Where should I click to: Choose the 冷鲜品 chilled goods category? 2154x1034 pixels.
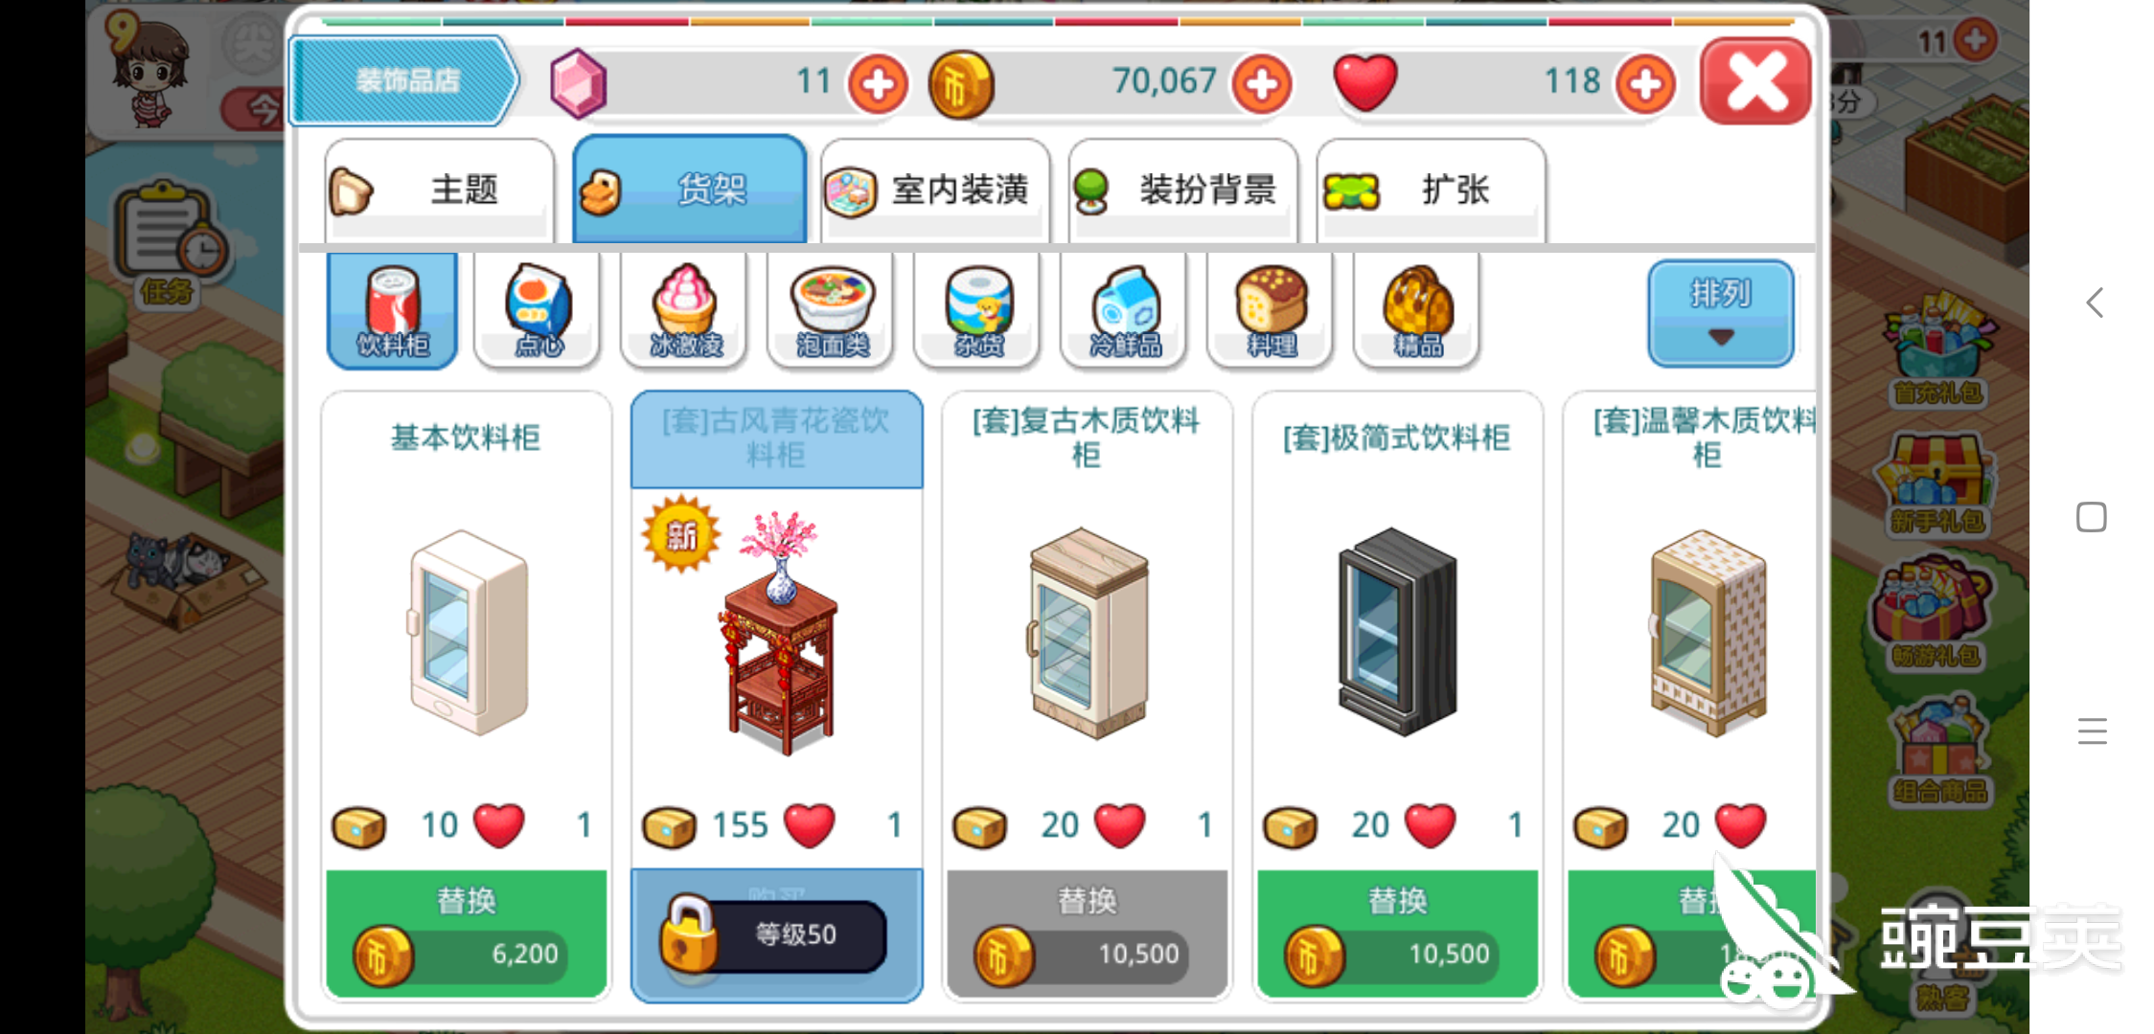coord(1125,310)
